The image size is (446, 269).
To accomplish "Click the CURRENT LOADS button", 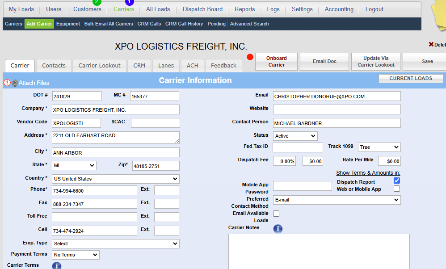I will 411,78.
